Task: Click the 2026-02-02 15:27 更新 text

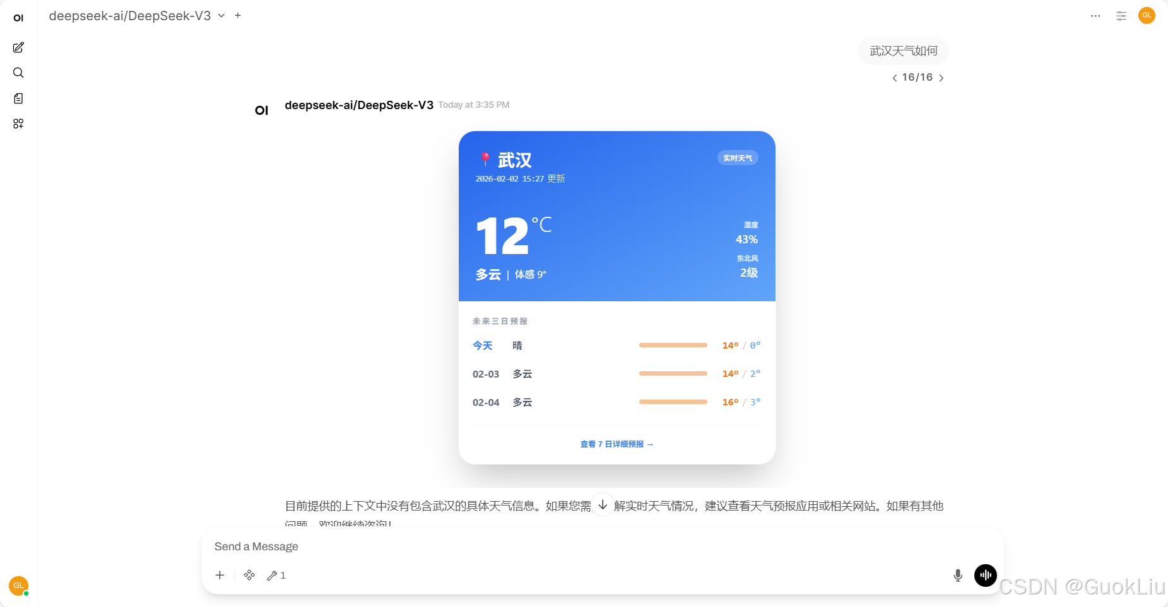Action: tap(520, 178)
